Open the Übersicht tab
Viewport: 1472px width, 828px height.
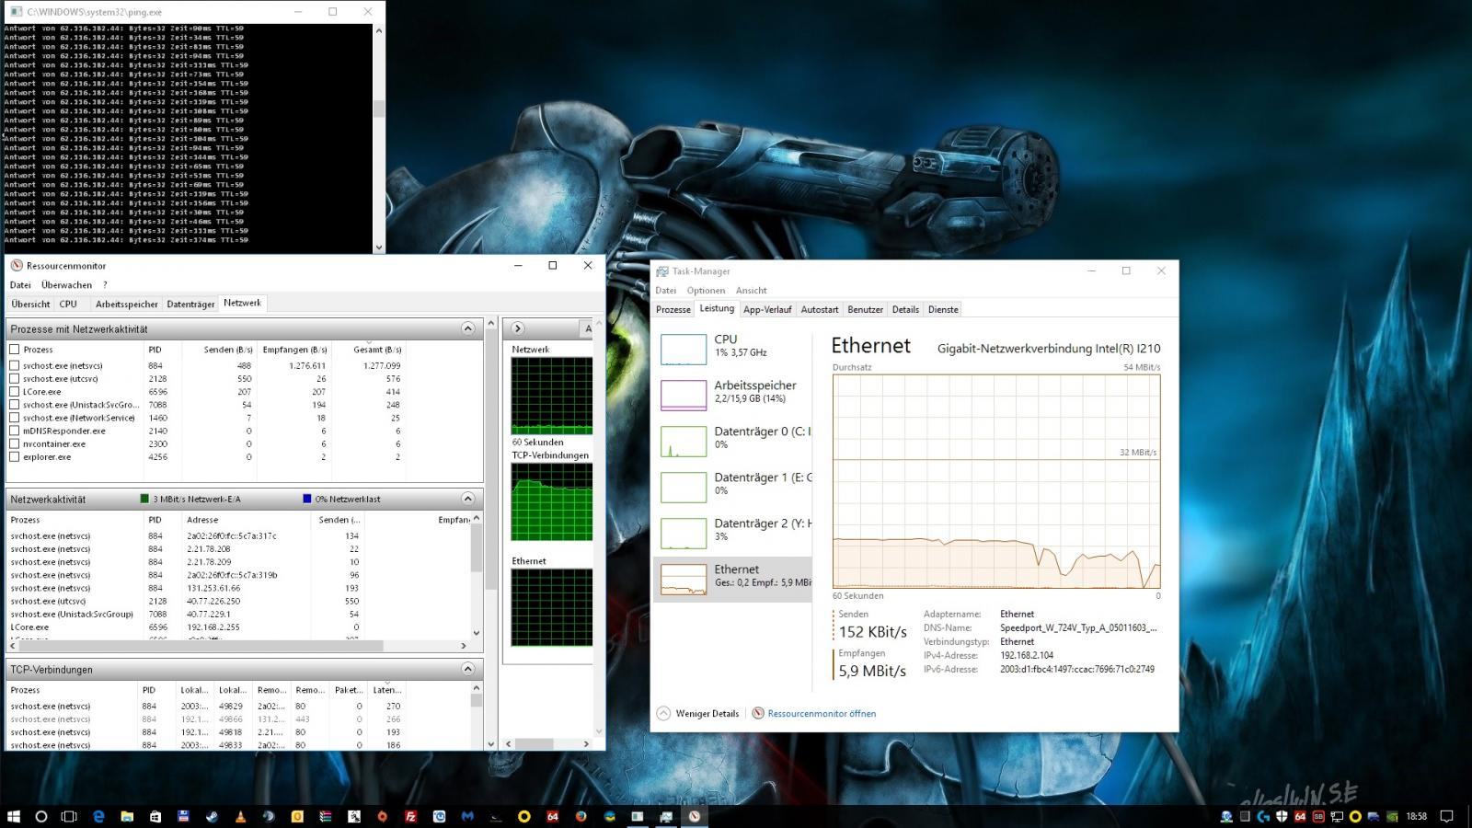(x=30, y=304)
